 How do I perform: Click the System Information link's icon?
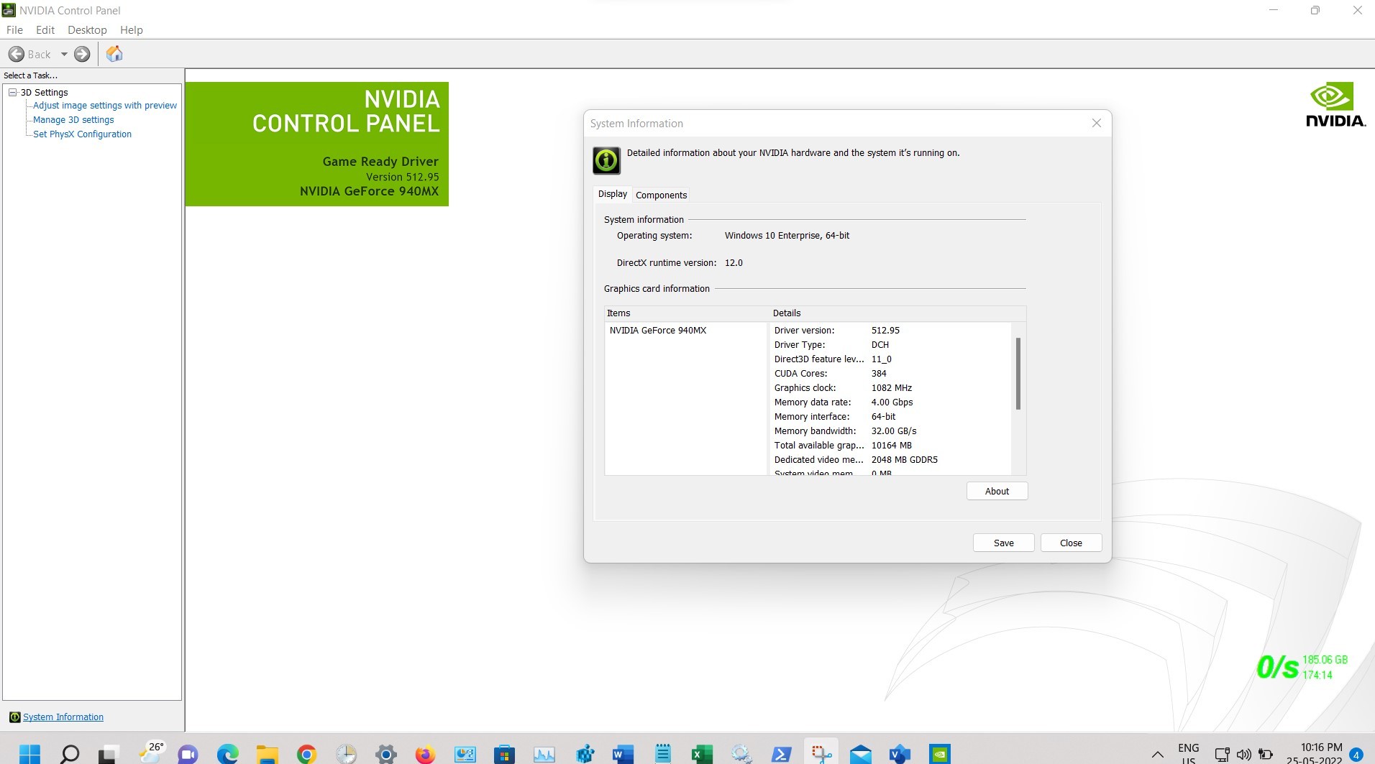click(x=14, y=717)
